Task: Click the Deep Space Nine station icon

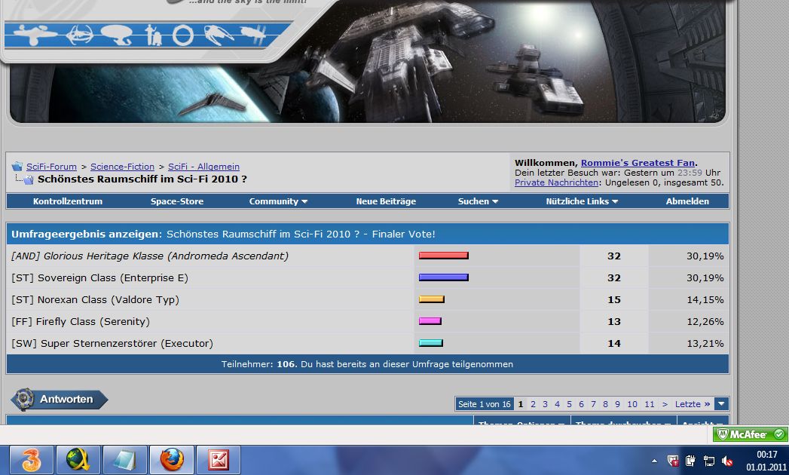Action: pos(79,35)
